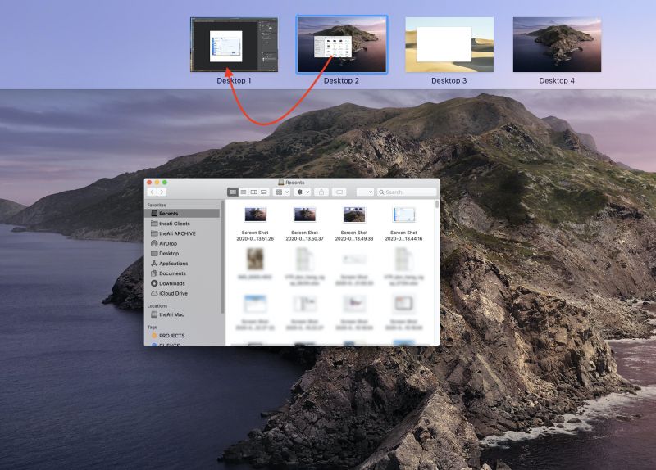Click the Edit Tags toolbar button
656x470 pixels.
click(x=339, y=192)
